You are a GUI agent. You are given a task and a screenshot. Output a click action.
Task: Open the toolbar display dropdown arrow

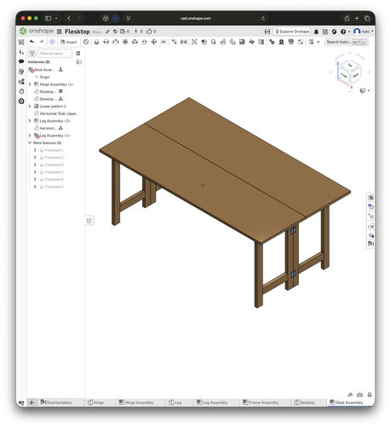pyautogui.click(x=319, y=42)
